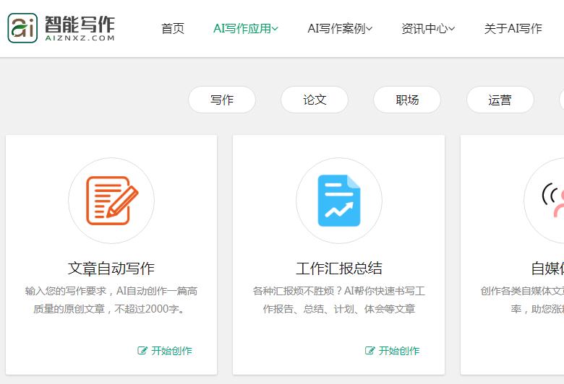Open the 文章自动写作 card title
This screenshot has height=384, width=564.
[111, 269]
